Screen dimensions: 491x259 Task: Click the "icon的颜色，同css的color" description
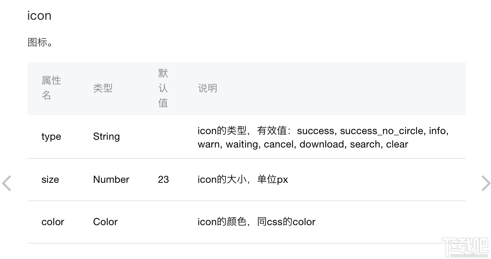256,222
